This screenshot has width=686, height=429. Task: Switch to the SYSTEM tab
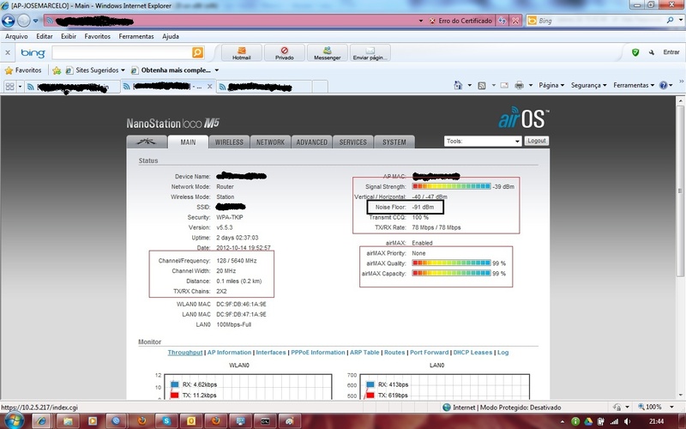click(x=394, y=142)
